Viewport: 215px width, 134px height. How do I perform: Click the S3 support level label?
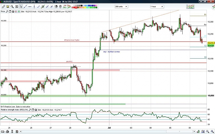tap(205, 57)
